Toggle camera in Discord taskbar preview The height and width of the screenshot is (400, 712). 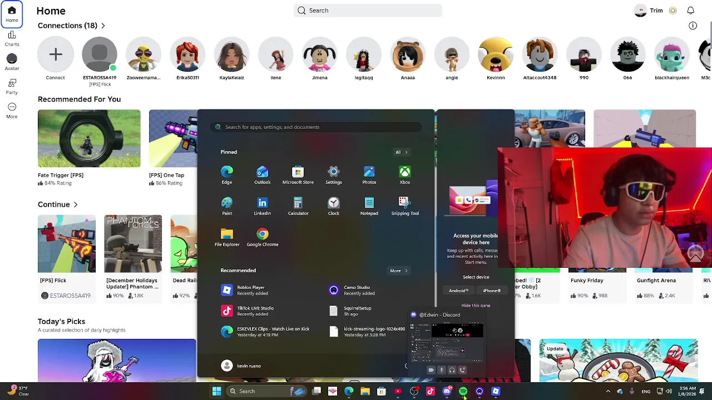(x=431, y=370)
